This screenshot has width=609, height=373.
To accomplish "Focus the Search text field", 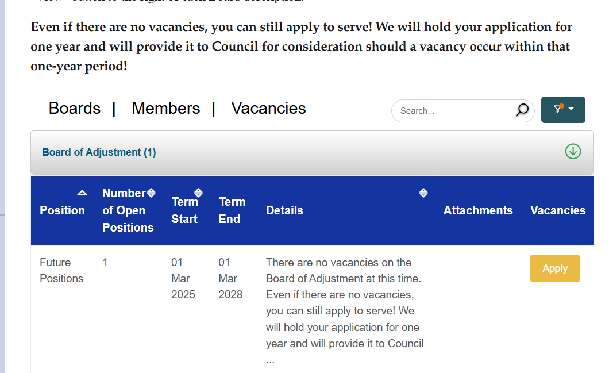I will click(x=454, y=111).
